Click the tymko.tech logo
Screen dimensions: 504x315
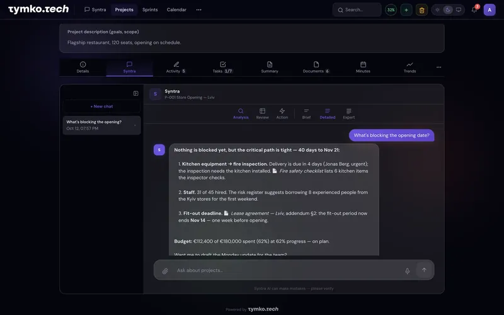pyautogui.click(x=38, y=9)
